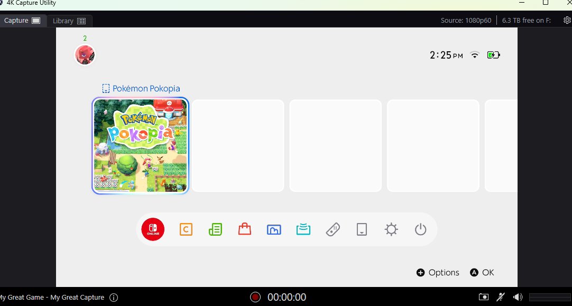Launch the Pokémon Pokopia game tile

(140, 145)
